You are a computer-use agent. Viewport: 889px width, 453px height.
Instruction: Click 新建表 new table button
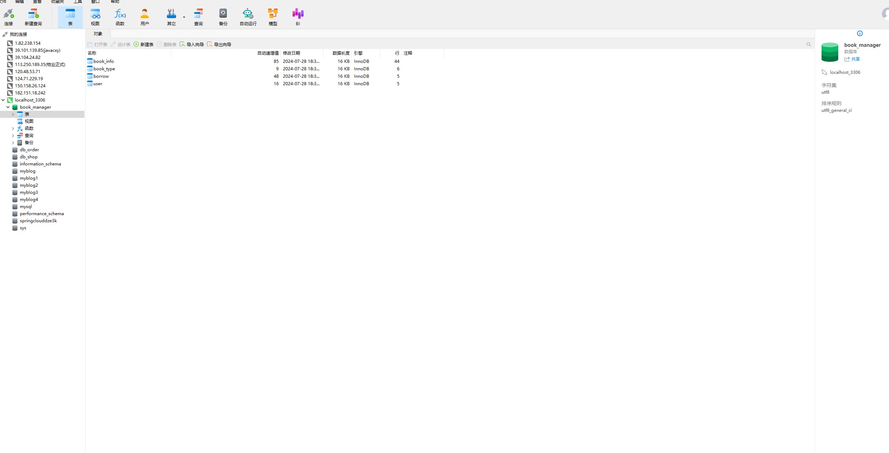point(143,44)
